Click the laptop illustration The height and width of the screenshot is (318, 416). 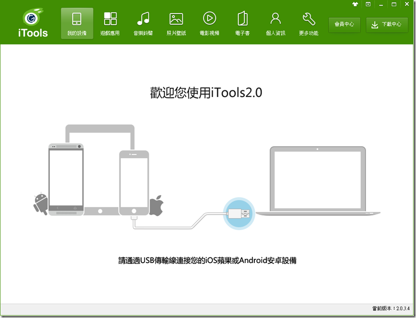(x=318, y=181)
